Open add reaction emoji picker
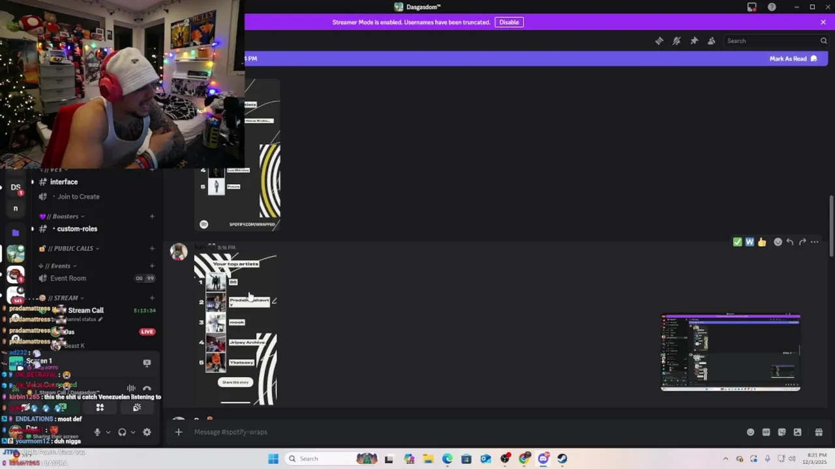Image resolution: width=835 pixels, height=469 pixels. point(778,242)
